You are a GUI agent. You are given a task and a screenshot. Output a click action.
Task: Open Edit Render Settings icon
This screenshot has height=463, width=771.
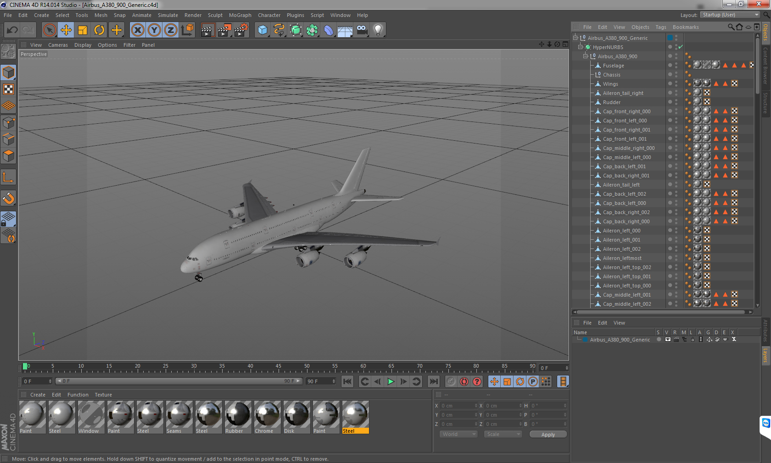tap(241, 30)
